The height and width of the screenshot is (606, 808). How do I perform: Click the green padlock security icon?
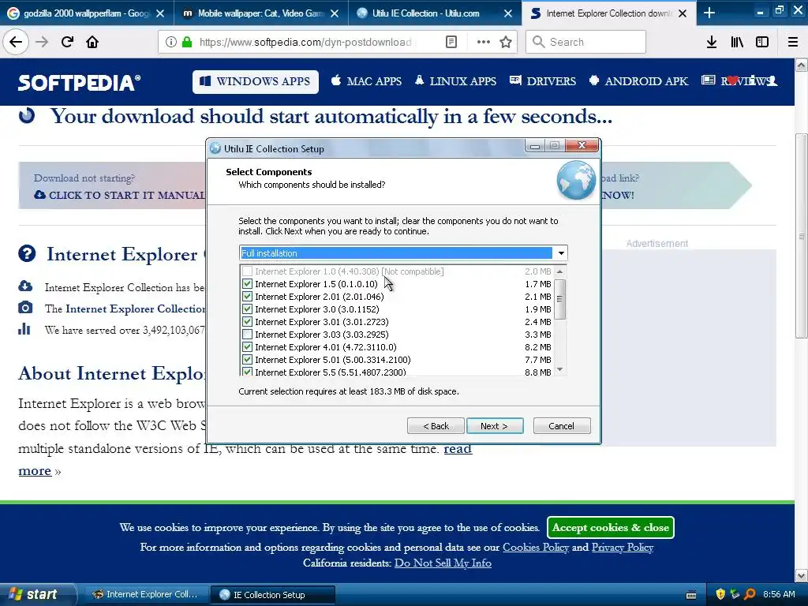[186, 42]
